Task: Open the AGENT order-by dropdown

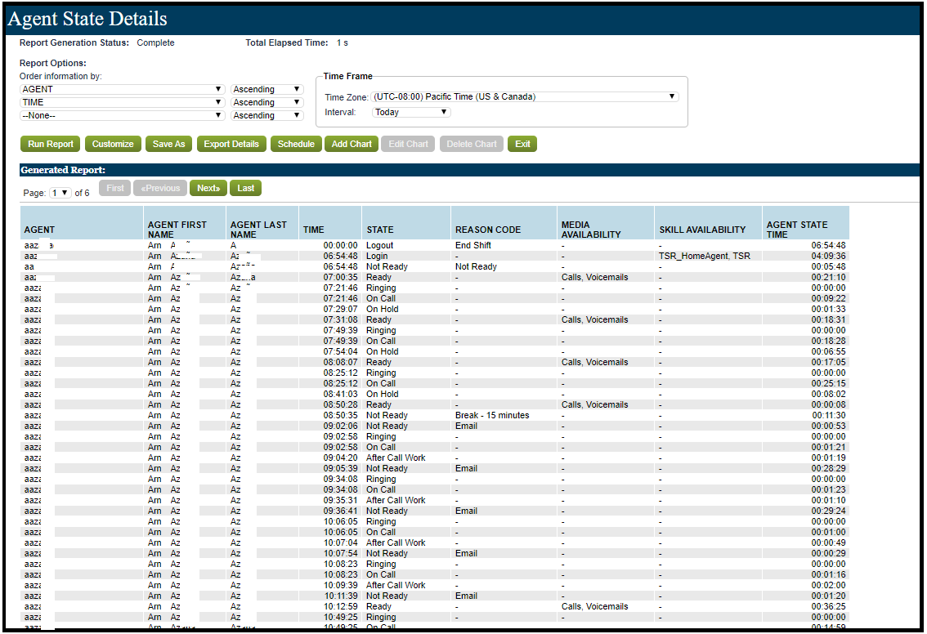Action: [123, 89]
